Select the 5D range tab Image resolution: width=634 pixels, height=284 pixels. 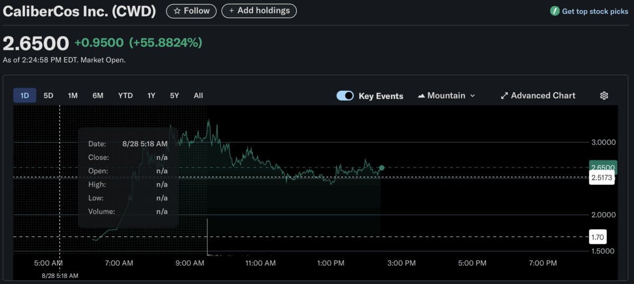(x=49, y=96)
